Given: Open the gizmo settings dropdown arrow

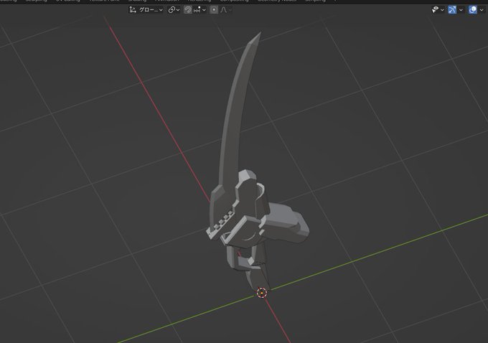Looking at the screenshot, I should pyautogui.click(x=461, y=10).
